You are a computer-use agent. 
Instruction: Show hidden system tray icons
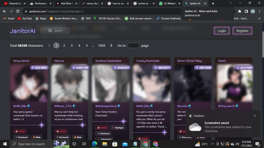tap(213, 144)
